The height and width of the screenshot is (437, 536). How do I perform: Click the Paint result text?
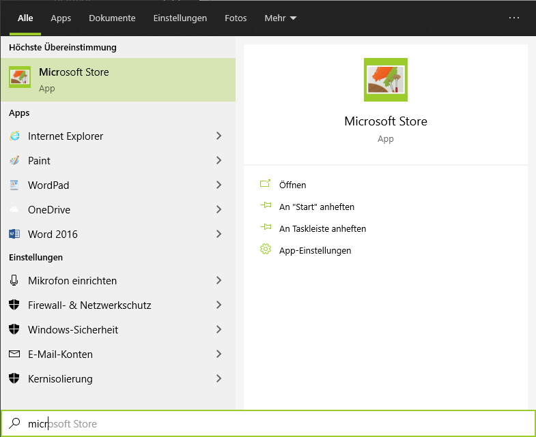click(39, 161)
